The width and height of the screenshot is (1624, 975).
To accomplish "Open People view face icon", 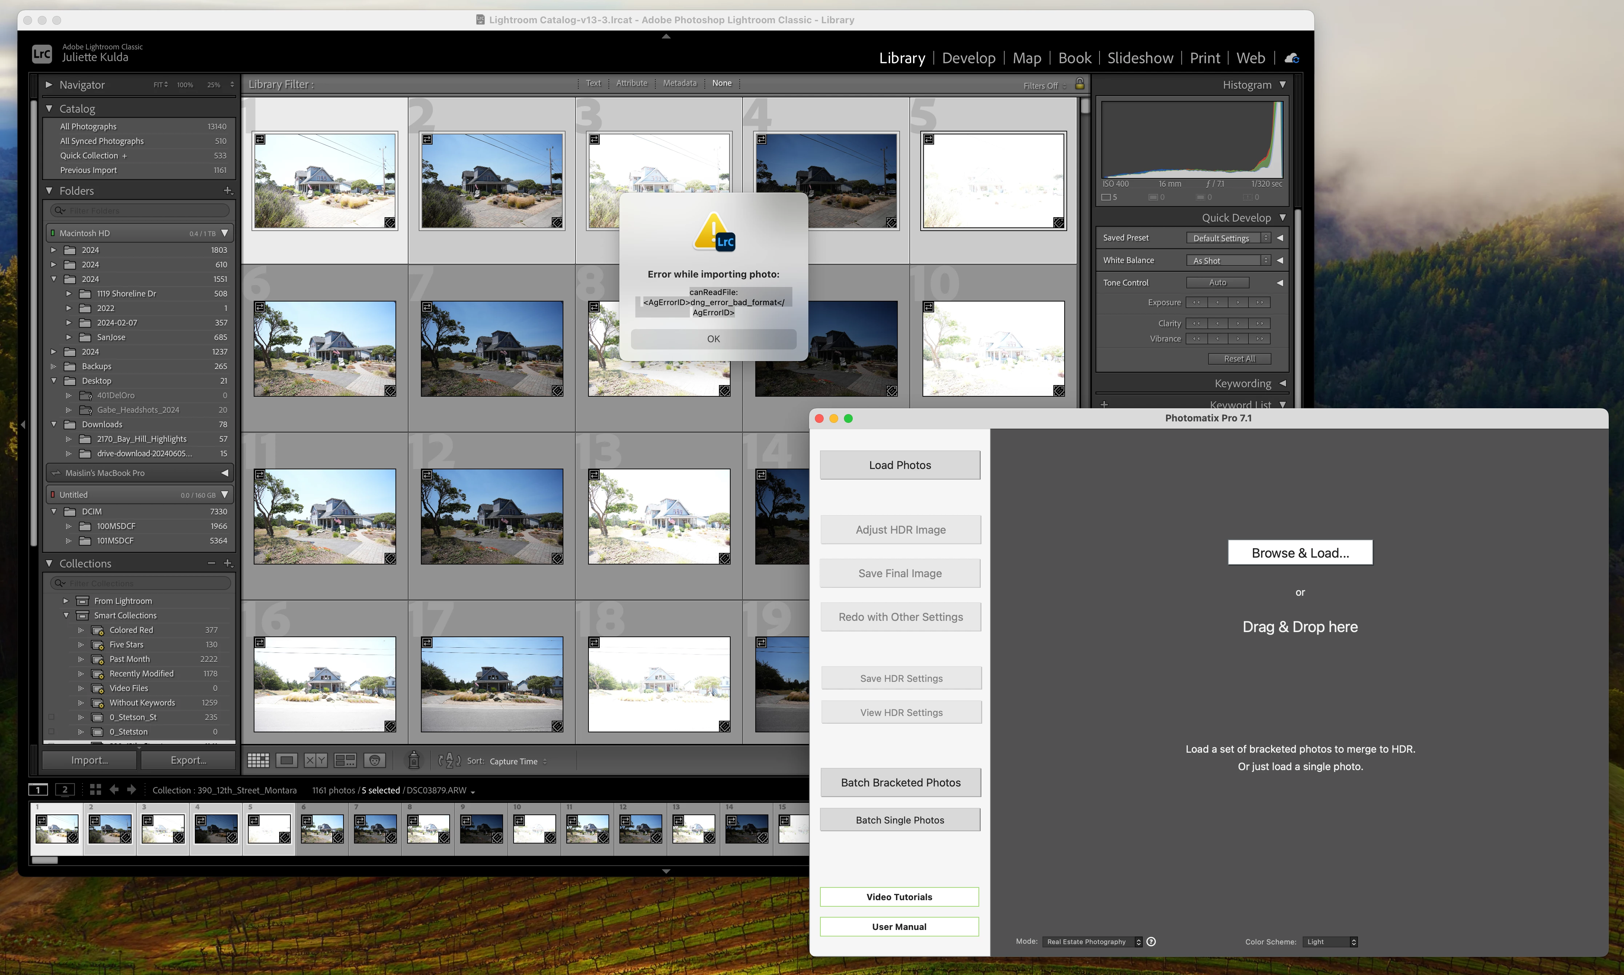I will point(375,761).
